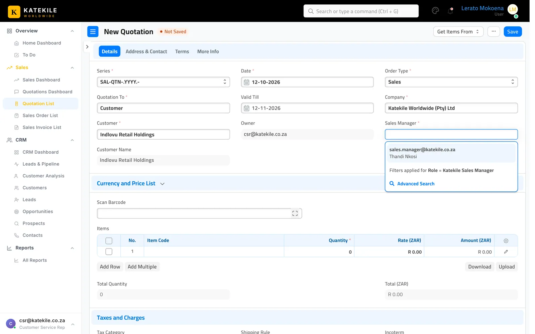Click Upload items button
535x334 pixels.
coord(507,267)
